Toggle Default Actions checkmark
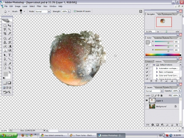The image size is (184, 138). tap(147, 65)
